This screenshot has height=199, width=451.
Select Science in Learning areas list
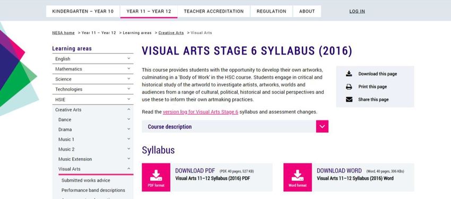point(63,79)
